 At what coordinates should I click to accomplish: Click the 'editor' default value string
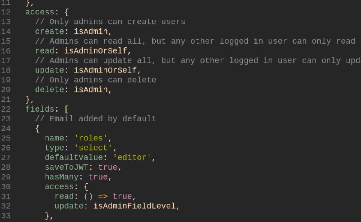pos(132,158)
